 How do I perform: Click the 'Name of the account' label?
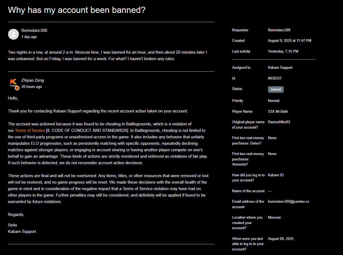248,191
